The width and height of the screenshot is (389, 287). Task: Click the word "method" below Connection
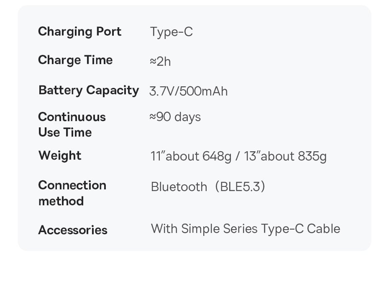pyautogui.click(x=61, y=201)
